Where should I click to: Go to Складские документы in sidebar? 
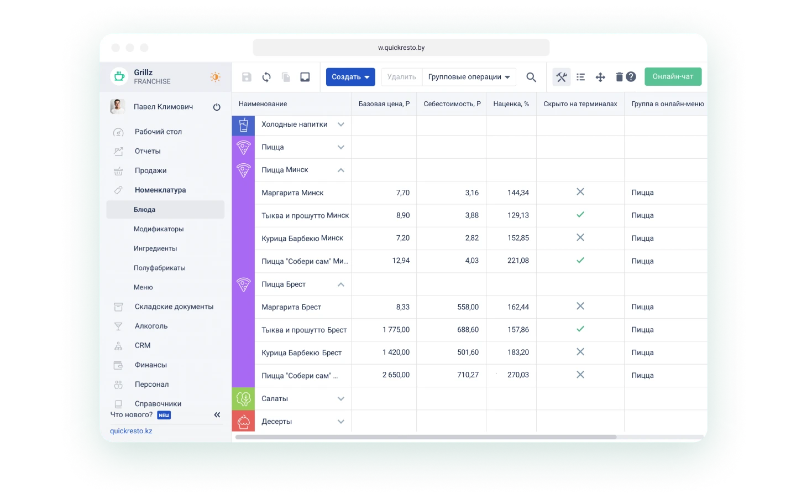coord(174,307)
